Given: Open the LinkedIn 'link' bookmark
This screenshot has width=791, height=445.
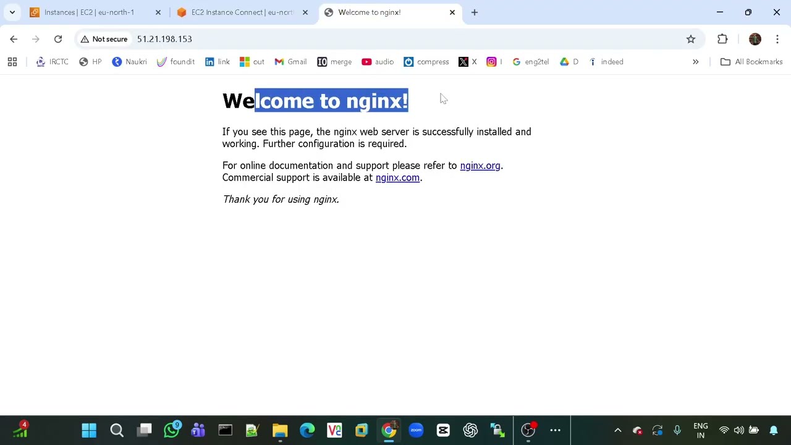Looking at the screenshot, I should (x=217, y=62).
